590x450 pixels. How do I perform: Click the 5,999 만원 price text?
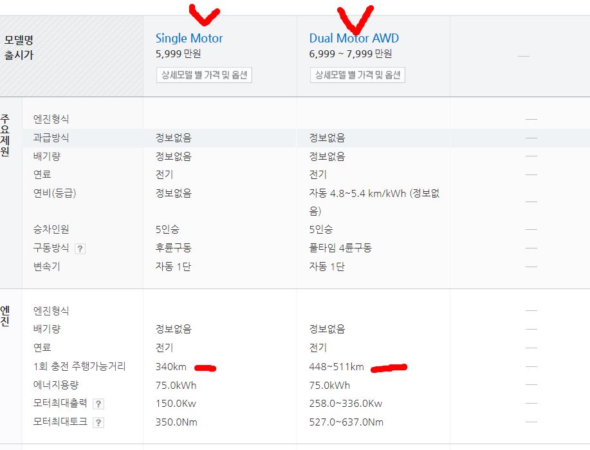coord(178,54)
